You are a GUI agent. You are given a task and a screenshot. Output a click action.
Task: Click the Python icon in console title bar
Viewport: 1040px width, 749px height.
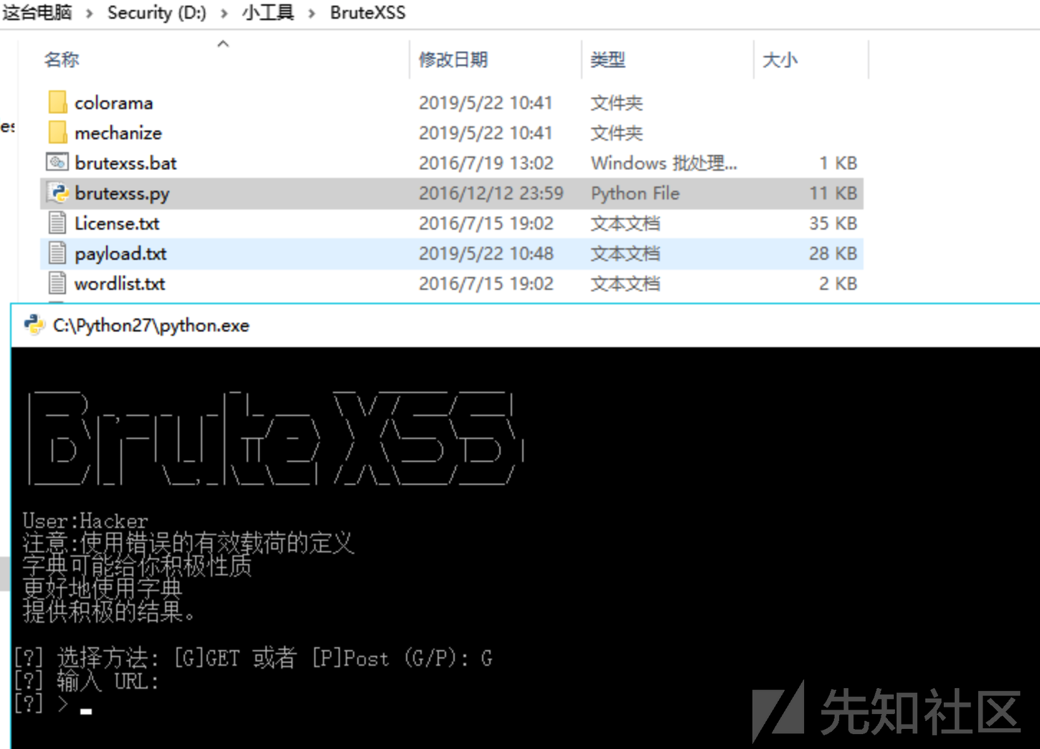click(34, 325)
